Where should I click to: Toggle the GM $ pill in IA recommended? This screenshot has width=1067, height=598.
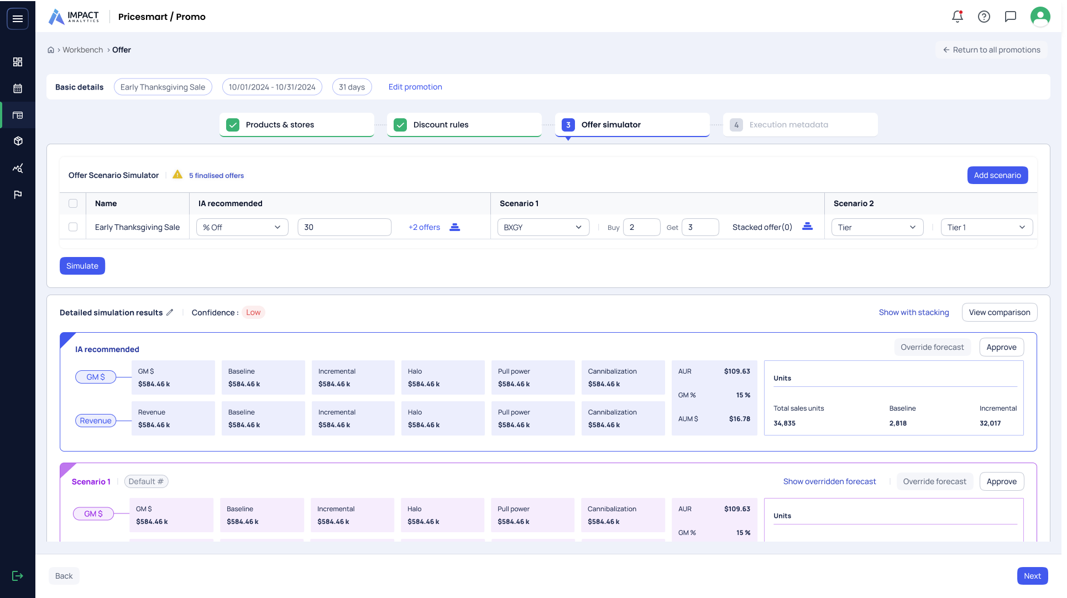pyautogui.click(x=96, y=377)
